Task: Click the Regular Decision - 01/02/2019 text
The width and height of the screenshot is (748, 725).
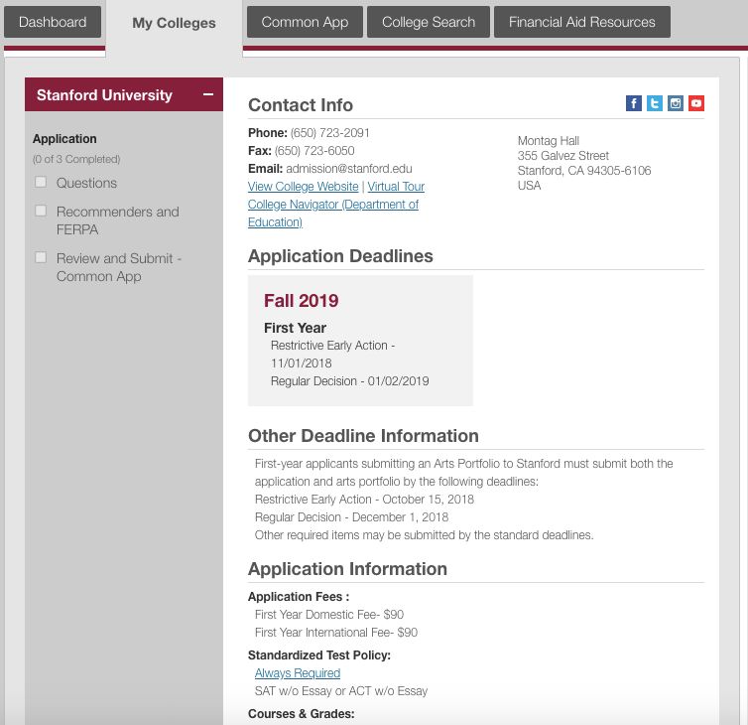Action: coord(349,381)
